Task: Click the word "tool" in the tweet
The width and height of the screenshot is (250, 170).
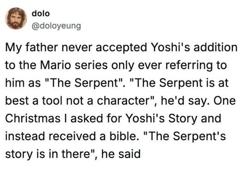Action: (52, 101)
